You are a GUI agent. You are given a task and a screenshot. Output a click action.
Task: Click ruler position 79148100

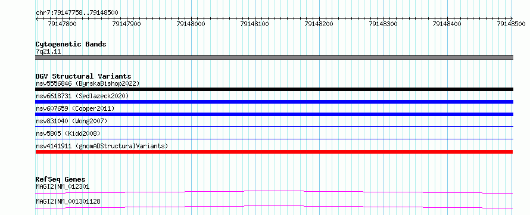pyautogui.click(x=254, y=24)
